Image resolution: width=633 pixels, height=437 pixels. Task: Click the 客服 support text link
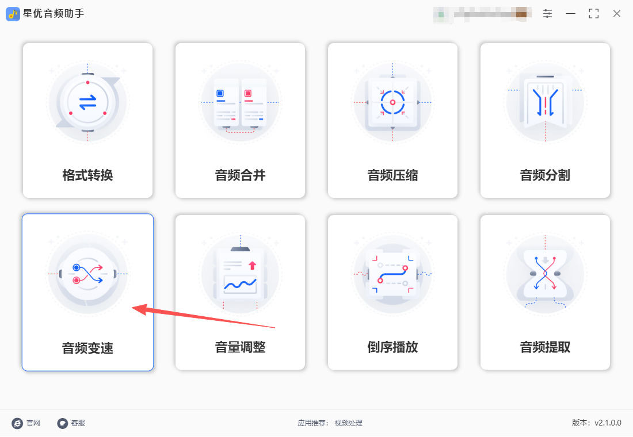(78, 423)
